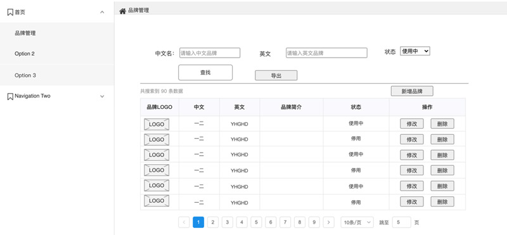Click the LOGO thumbnail in first row

click(157, 124)
